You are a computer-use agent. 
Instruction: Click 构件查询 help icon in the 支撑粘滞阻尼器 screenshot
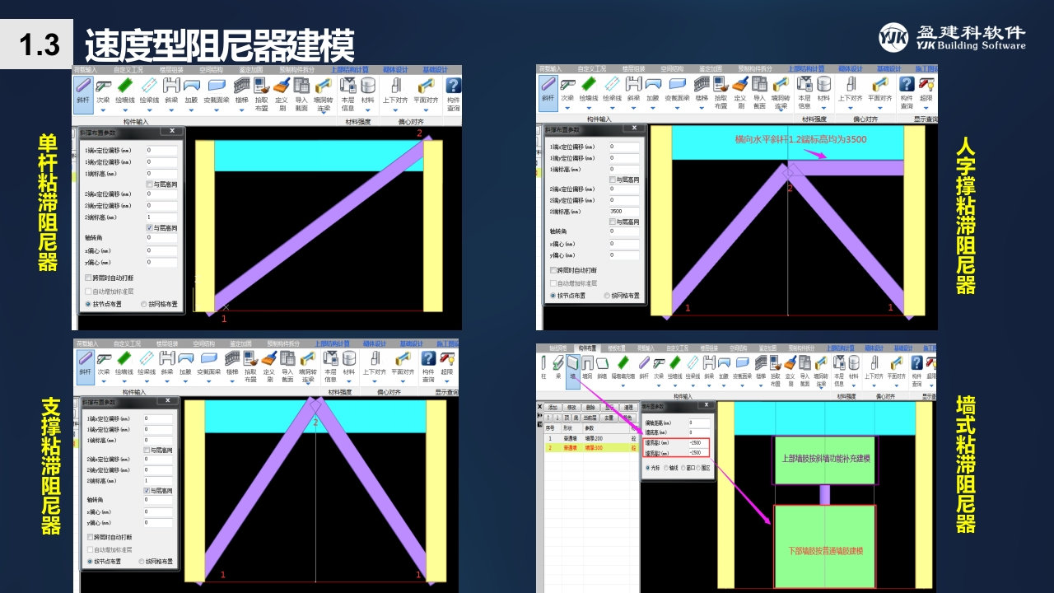428,358
